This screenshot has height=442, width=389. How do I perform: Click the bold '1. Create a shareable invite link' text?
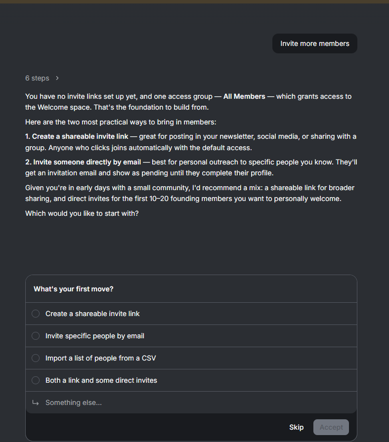click(x=77, y=136)
